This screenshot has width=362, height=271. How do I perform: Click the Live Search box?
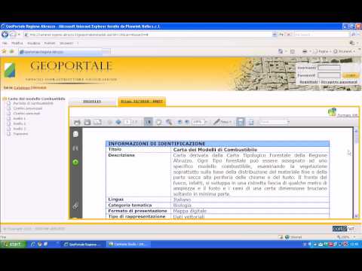point(322,35)
